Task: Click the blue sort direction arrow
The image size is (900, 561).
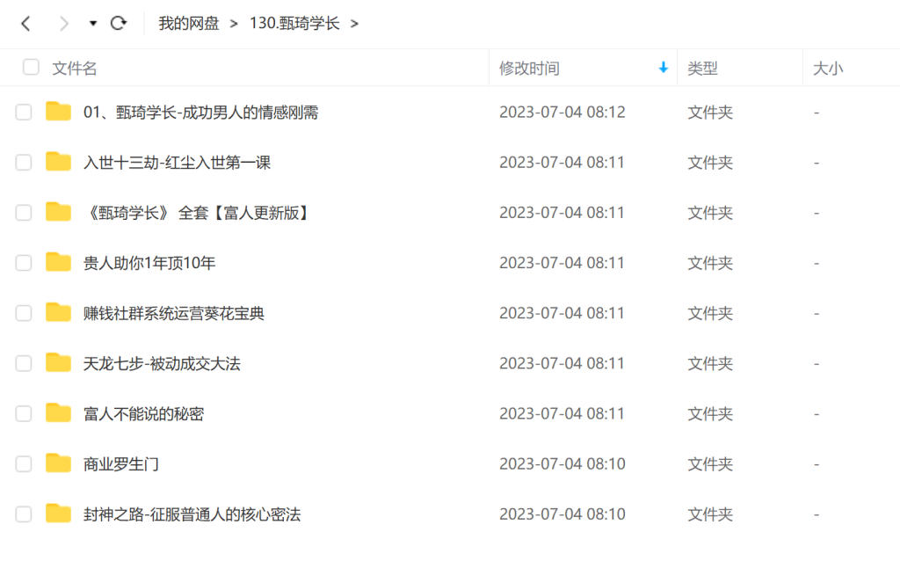Action: click(663, 68)
